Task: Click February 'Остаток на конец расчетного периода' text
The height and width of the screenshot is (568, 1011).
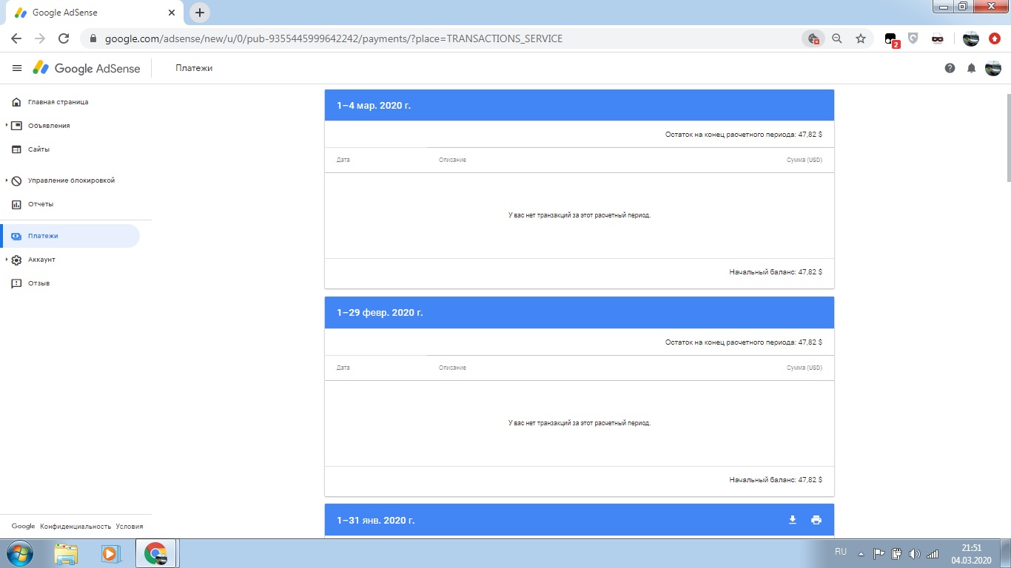Action: tap(744, 342)
